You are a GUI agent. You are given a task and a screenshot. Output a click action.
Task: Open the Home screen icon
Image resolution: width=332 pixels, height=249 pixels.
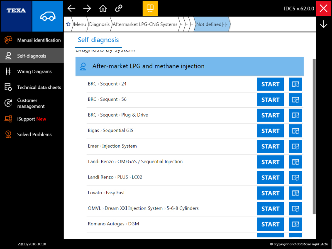(103, 8)
